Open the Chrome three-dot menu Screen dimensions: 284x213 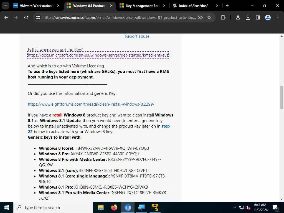278,17
